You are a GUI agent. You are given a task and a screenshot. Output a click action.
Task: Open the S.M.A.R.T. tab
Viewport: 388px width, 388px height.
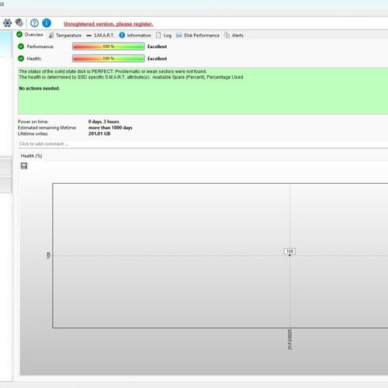[100, 36]
